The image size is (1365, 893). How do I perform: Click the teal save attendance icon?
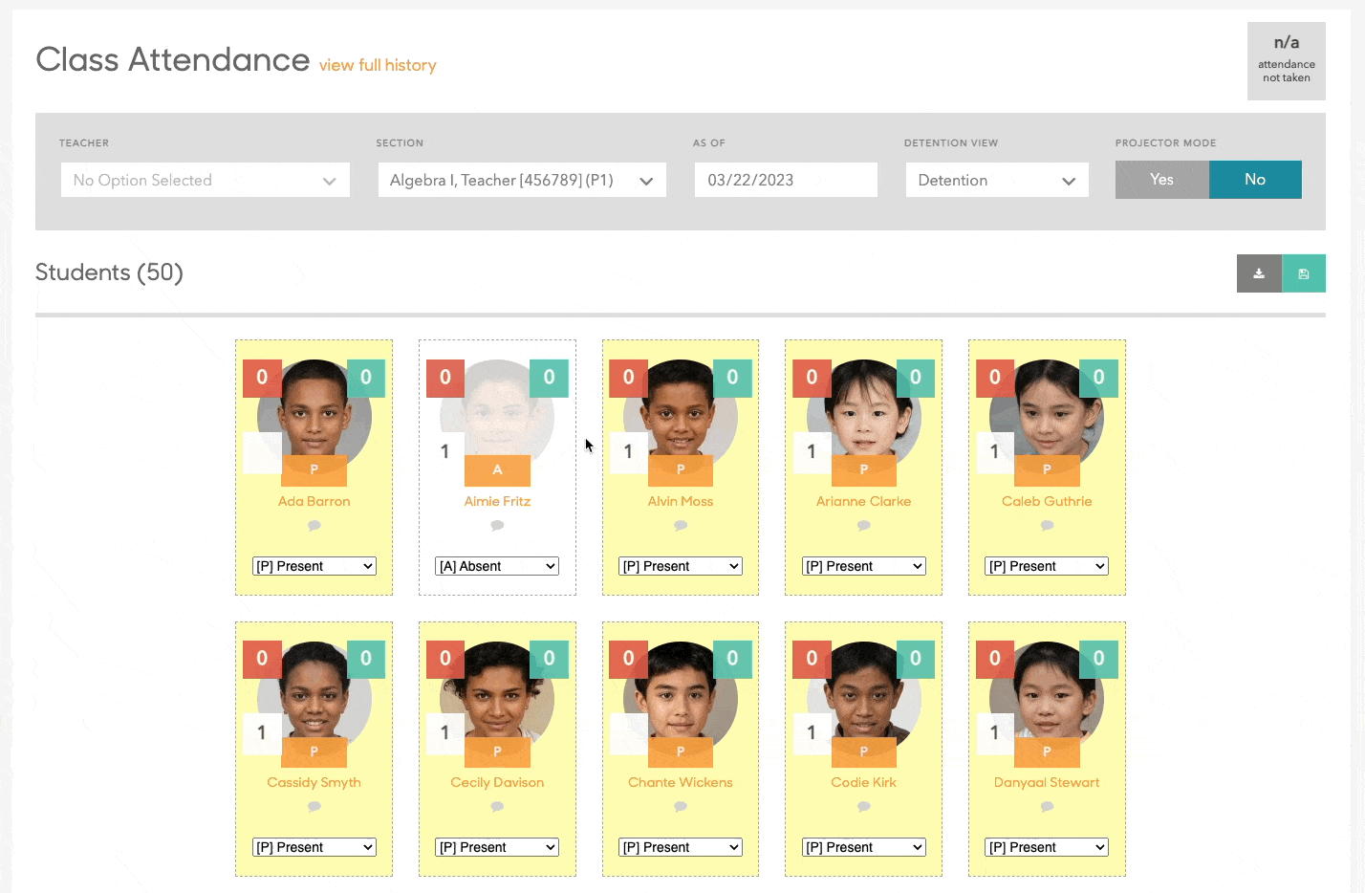1304,273
